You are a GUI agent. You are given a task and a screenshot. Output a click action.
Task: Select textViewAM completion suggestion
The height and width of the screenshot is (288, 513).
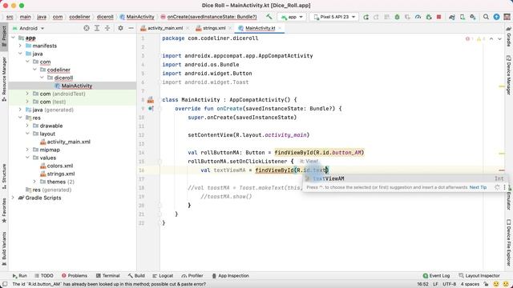tap(405, 178)
